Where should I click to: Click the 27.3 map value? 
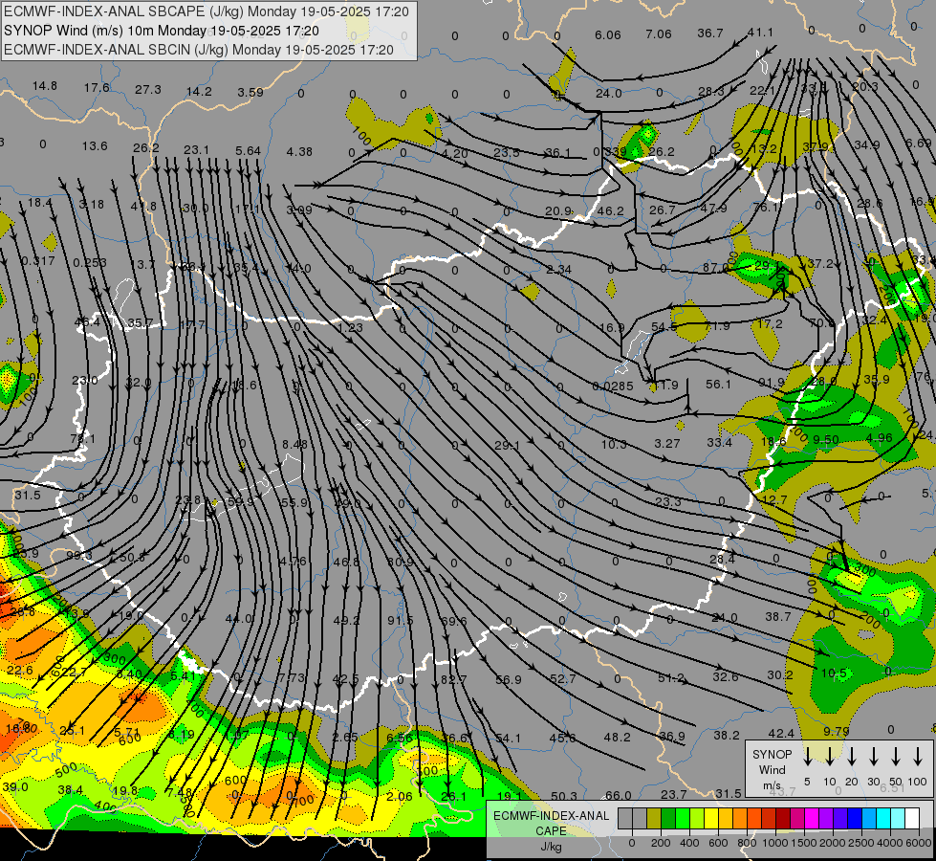pyautogui.click(x=148, y=90)
